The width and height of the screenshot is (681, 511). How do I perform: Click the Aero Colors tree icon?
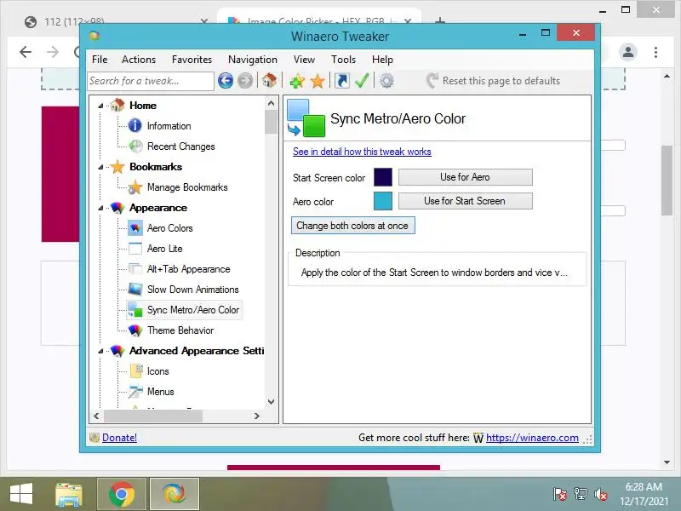point(135,227)
